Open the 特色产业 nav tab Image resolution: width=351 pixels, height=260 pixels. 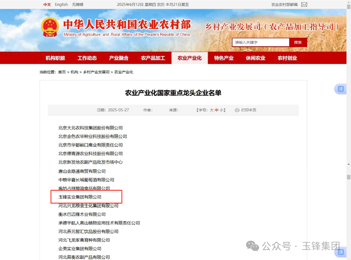point(224,58)
